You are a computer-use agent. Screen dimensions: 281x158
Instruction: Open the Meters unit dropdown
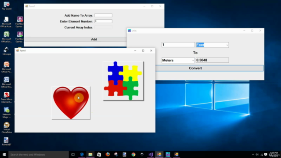pyautogui.click(x=178, y=61)
